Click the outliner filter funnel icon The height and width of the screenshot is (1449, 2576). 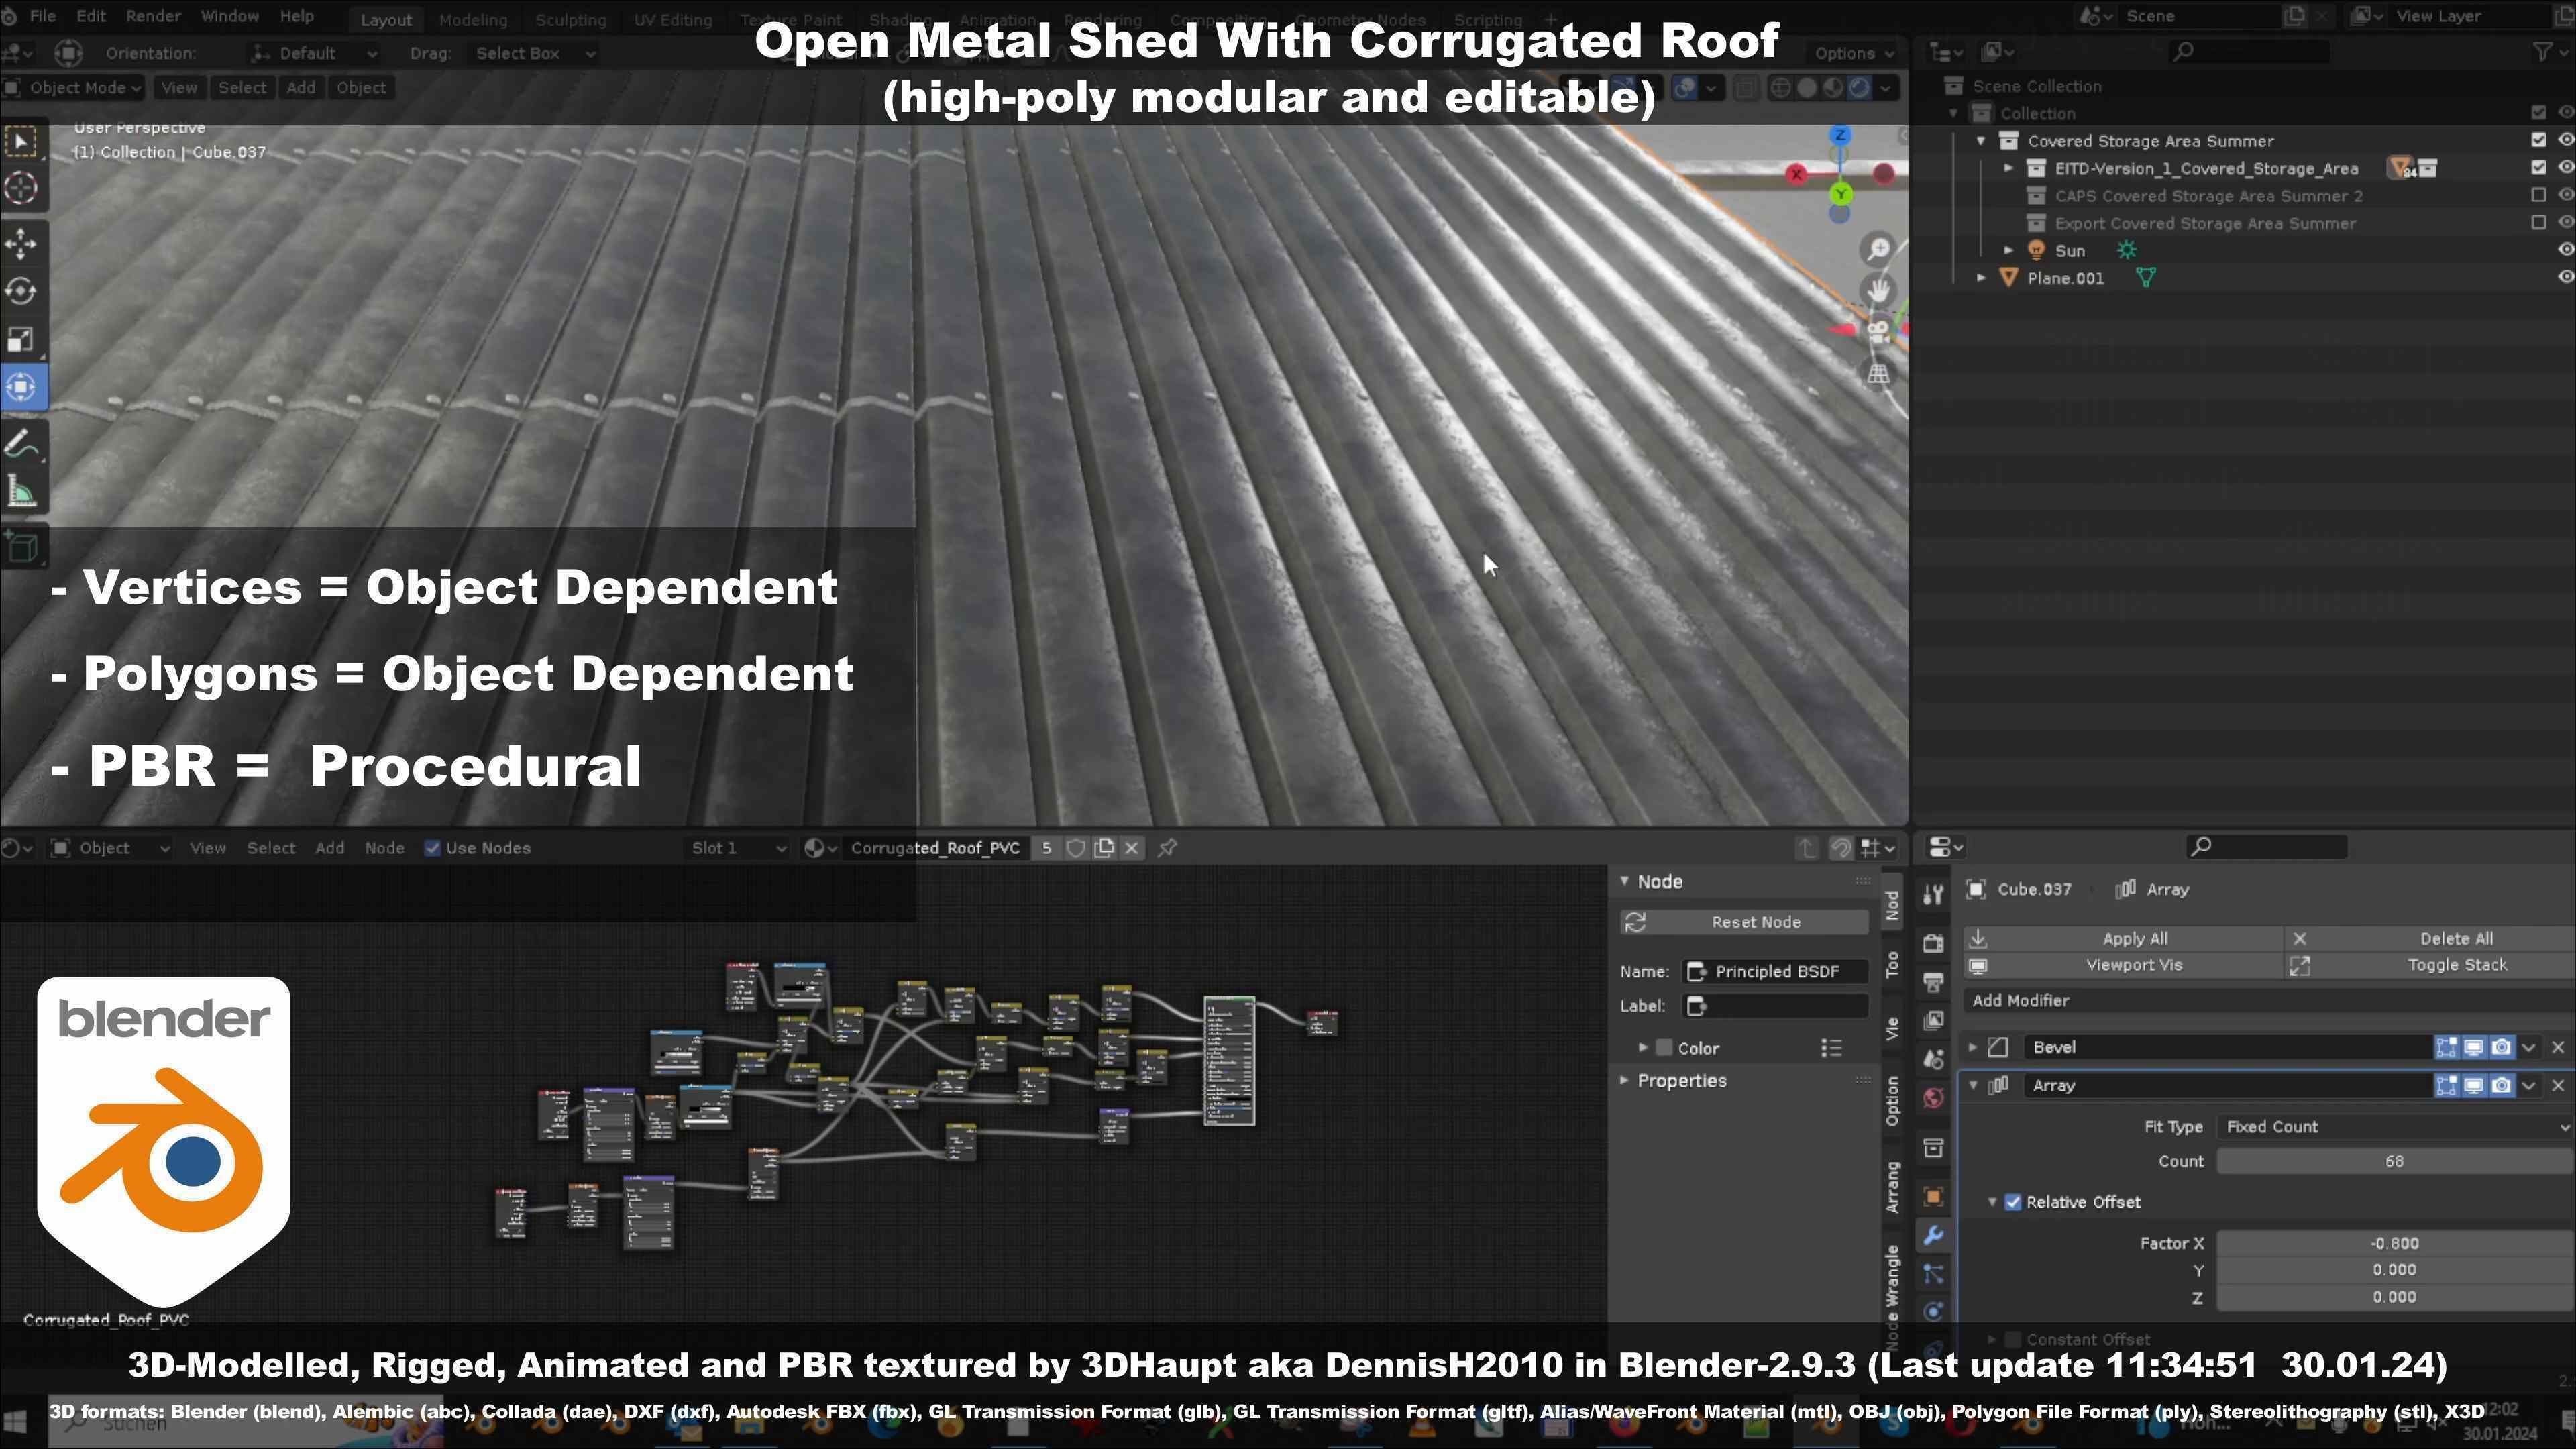point(2541,52)
